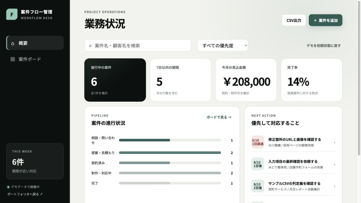Click the 契約済み stage label
This screenshot has height=203, width=361.
click(98, 163)
